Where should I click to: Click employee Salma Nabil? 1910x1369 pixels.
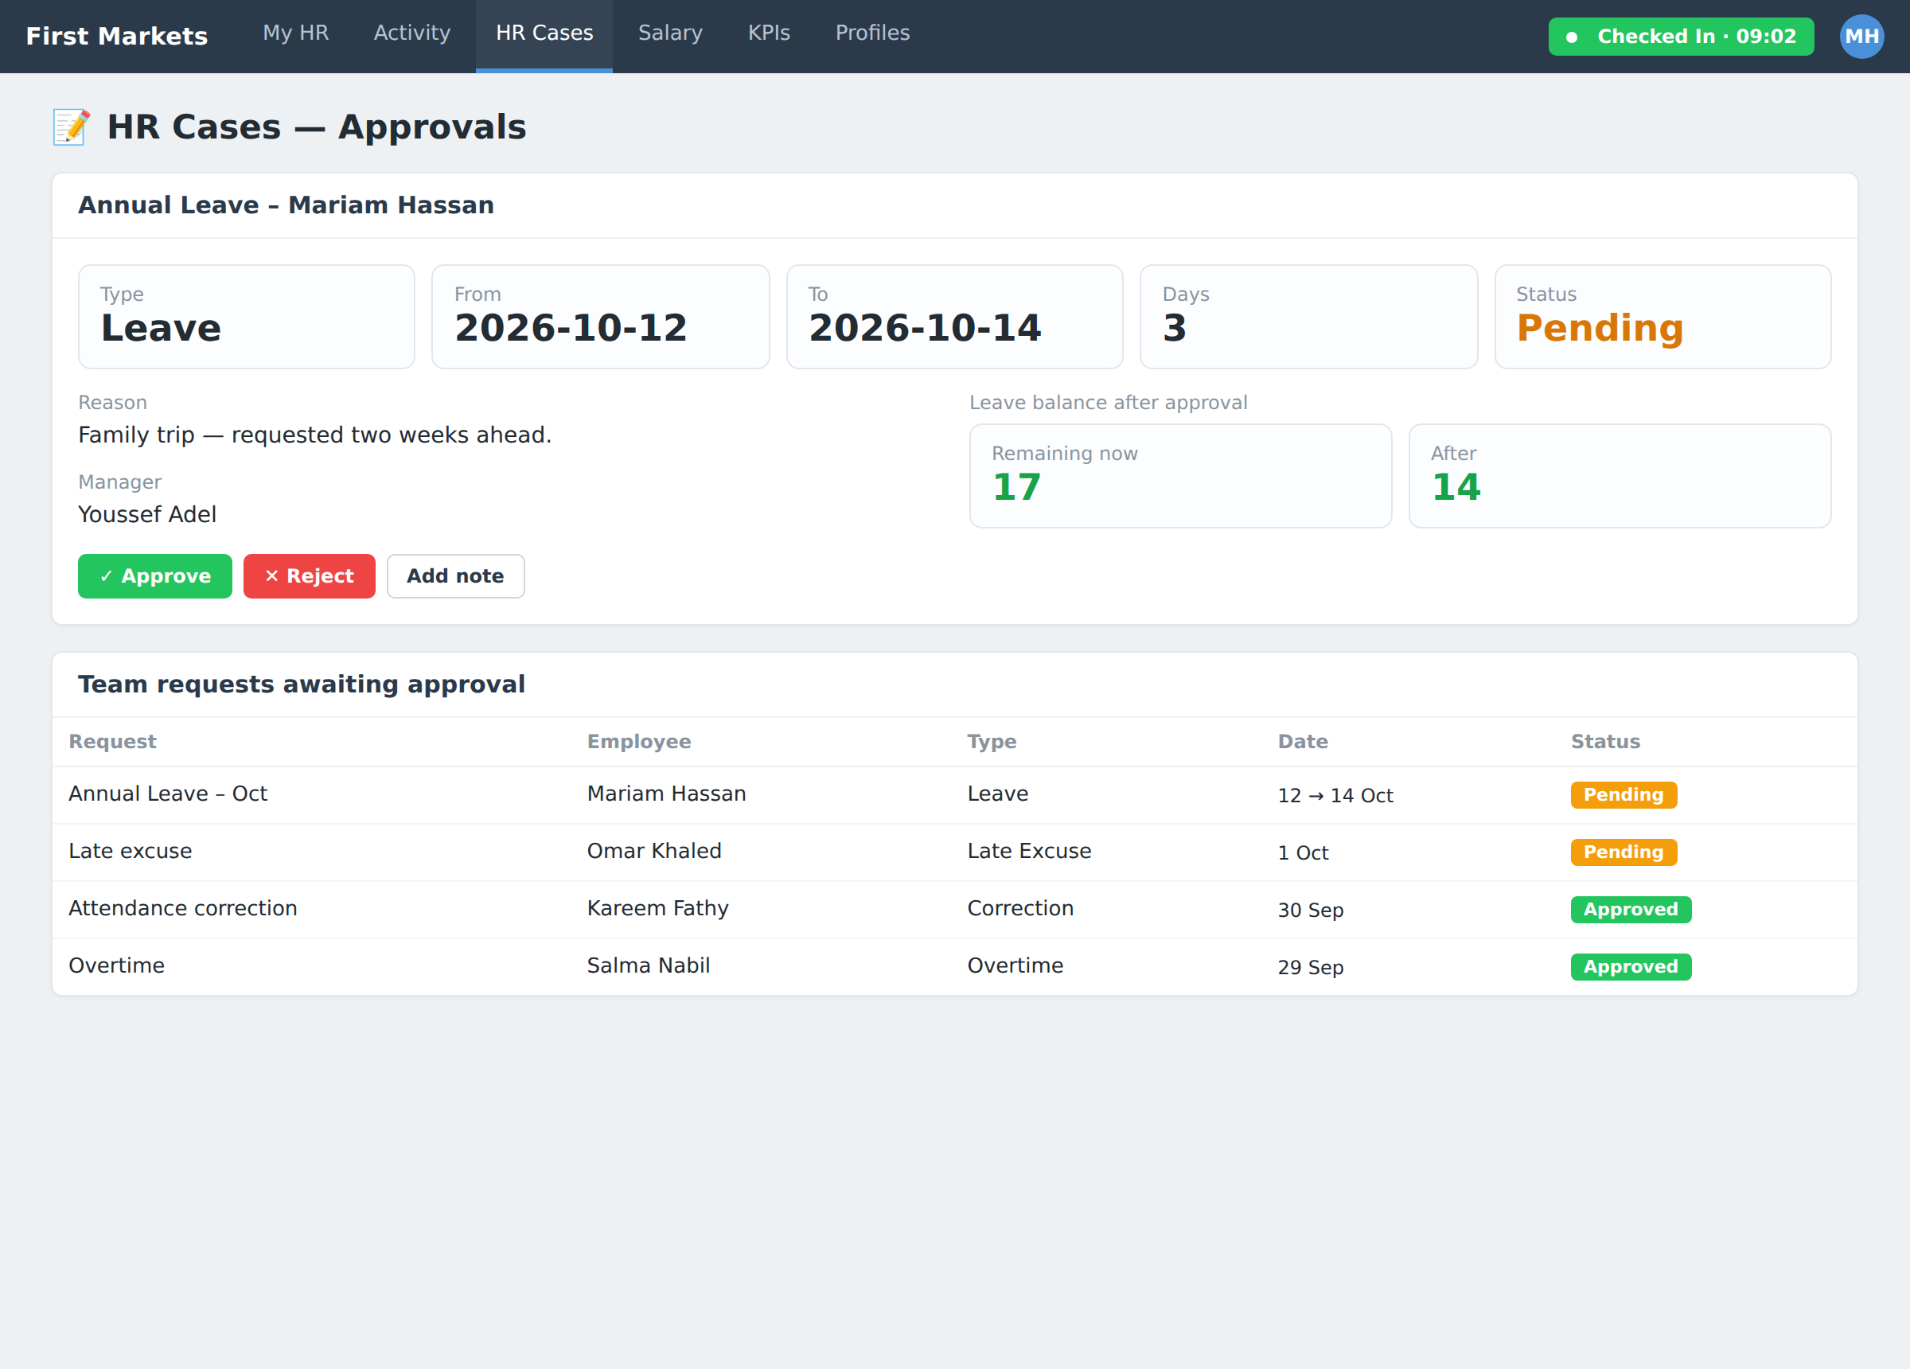(x=649, y=965)
